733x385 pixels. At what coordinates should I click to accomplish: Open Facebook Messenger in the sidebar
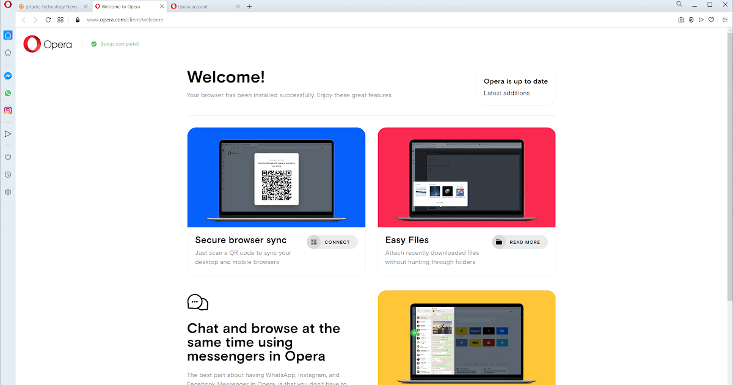[x=8, y=76]
